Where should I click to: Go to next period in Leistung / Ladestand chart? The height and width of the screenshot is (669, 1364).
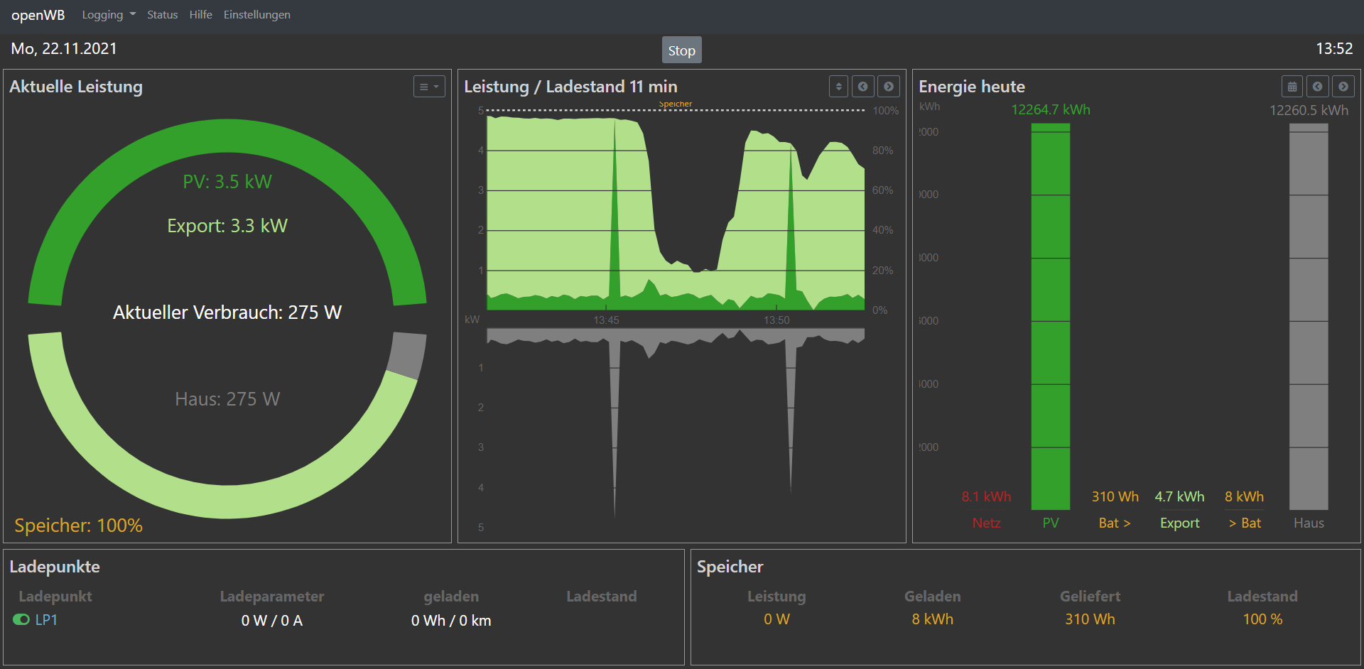[889, 87]
